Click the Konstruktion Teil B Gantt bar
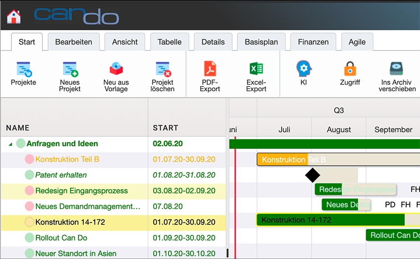The width and height of the screenshot is (420, 259). coord(338,159)
